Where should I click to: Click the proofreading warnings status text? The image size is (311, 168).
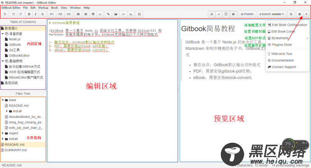tap(290, 165)
